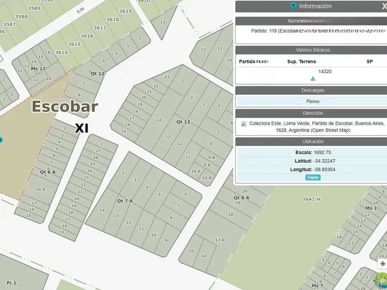Select parcel 14 in block Qt 13
Viewport: 387px width, 290px height.
(x=159, y=120)
